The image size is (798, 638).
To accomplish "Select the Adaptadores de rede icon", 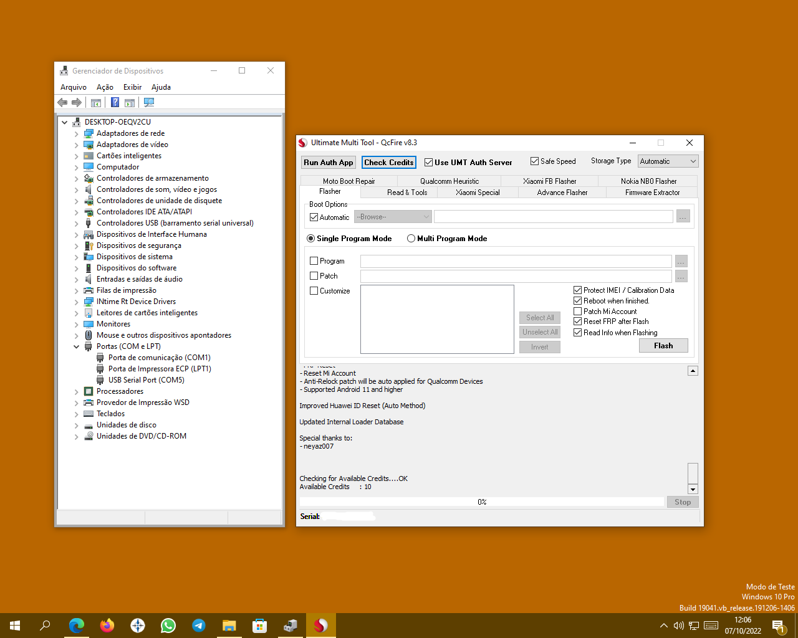I will pos(89,133).
